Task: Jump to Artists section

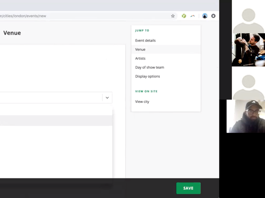Action: point(140,58)
